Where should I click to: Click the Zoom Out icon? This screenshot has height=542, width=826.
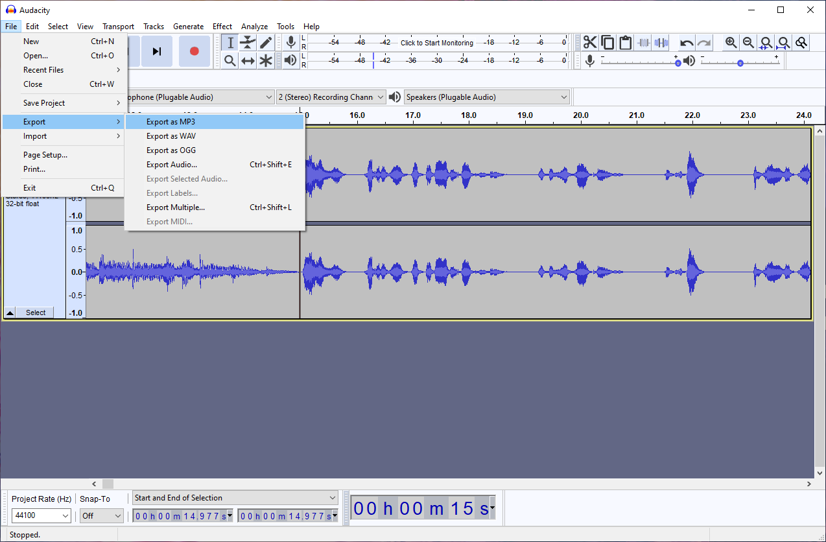coord(748,43)
